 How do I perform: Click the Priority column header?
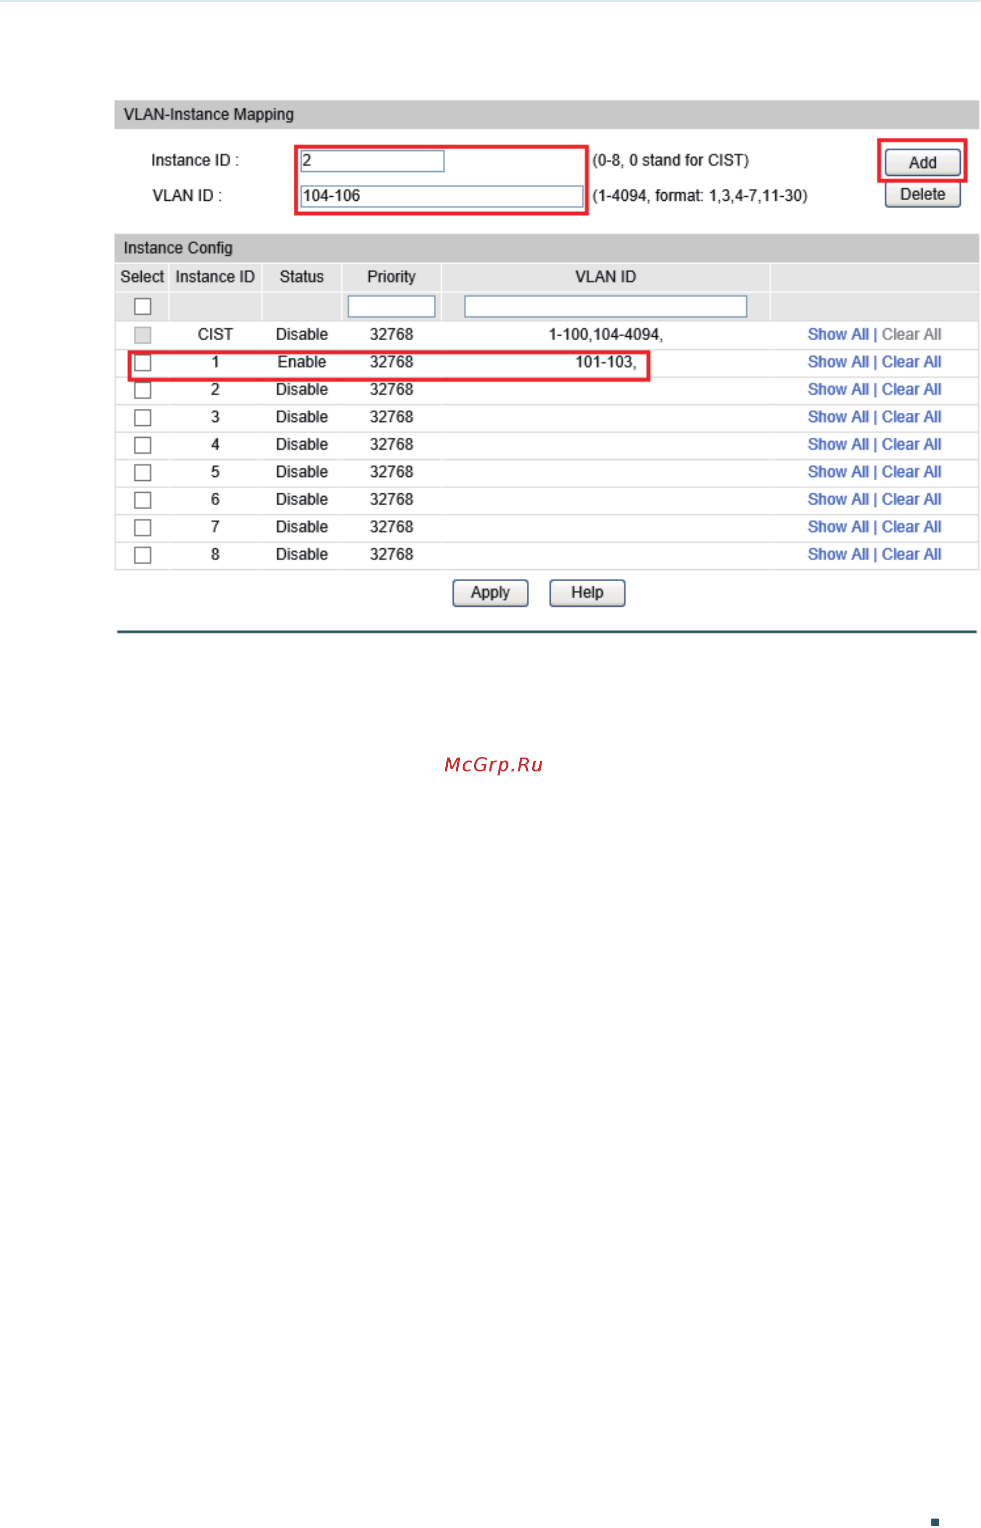[x=391, y=276]
